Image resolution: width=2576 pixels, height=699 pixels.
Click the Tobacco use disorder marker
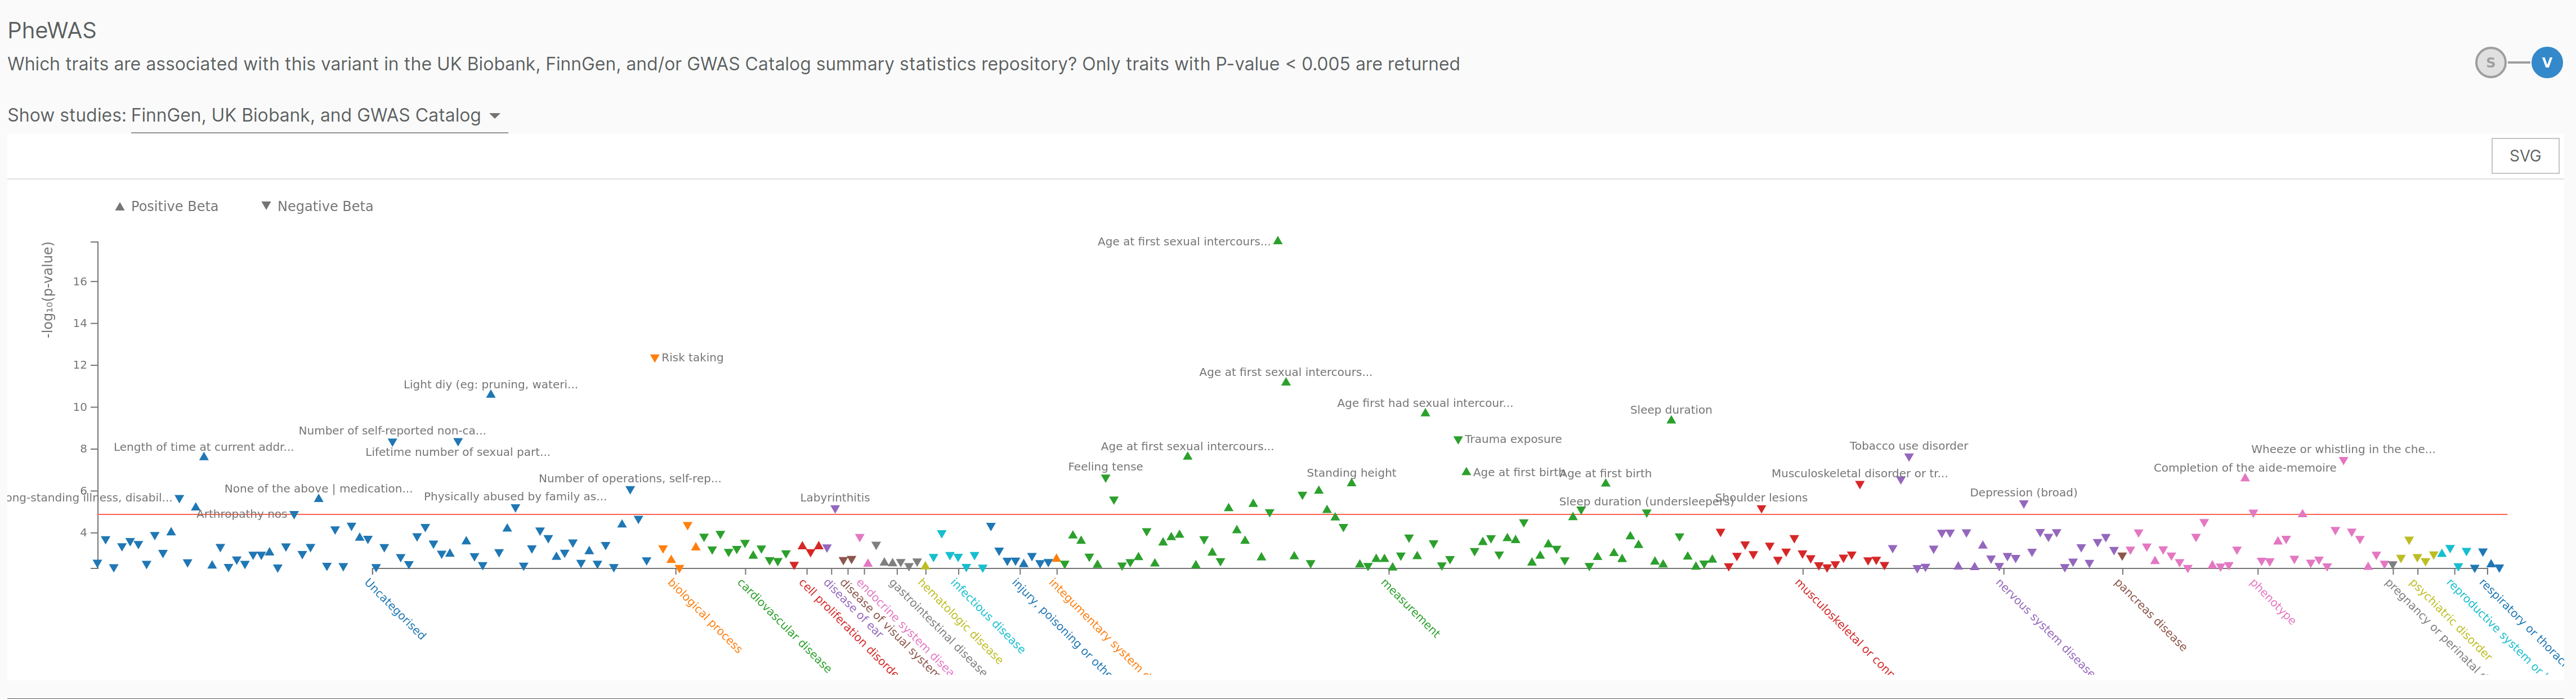(x=1909, y=458)
